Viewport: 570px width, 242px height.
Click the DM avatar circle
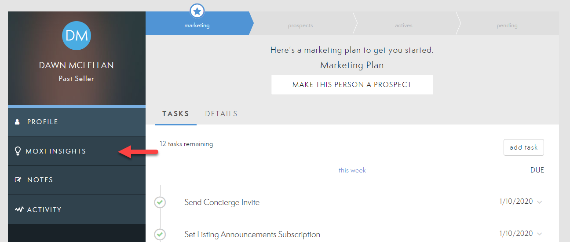pyautogui.click(x=77, y=35)
